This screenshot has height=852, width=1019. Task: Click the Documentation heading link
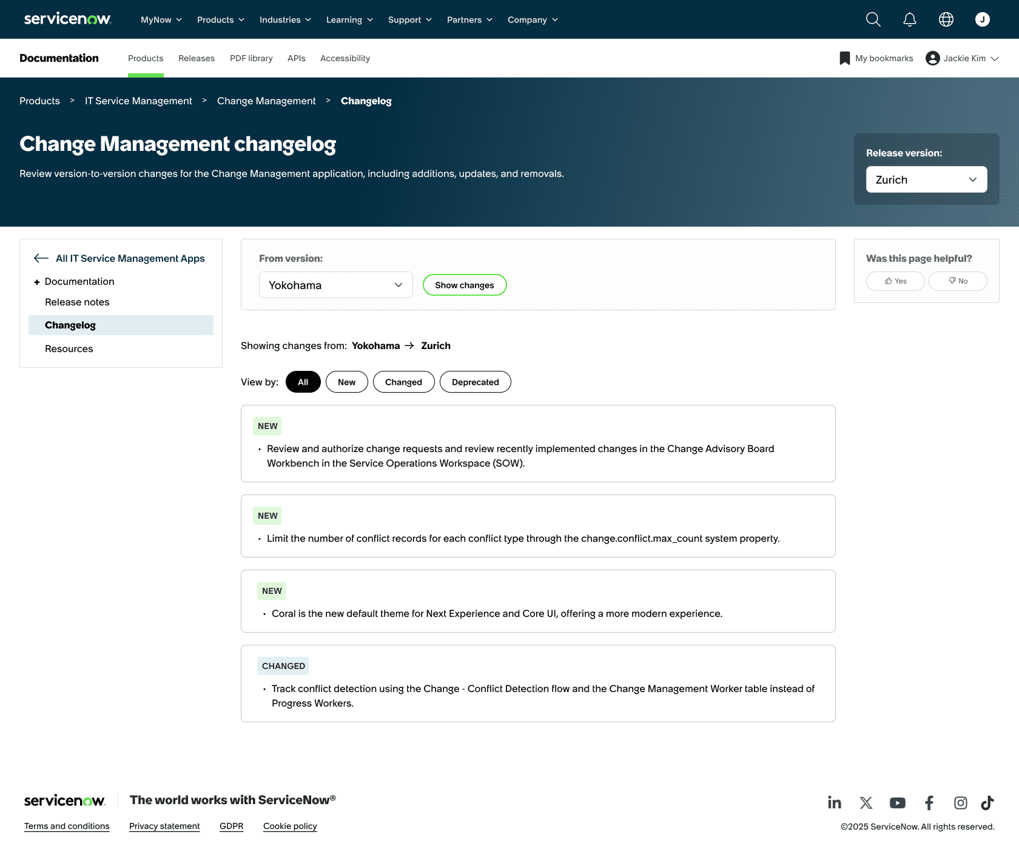[x=59, y=58]
